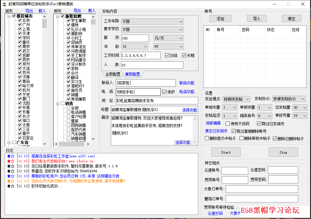Click the 云速帐号 input field

pyautogui.click(x=234, y=171)
